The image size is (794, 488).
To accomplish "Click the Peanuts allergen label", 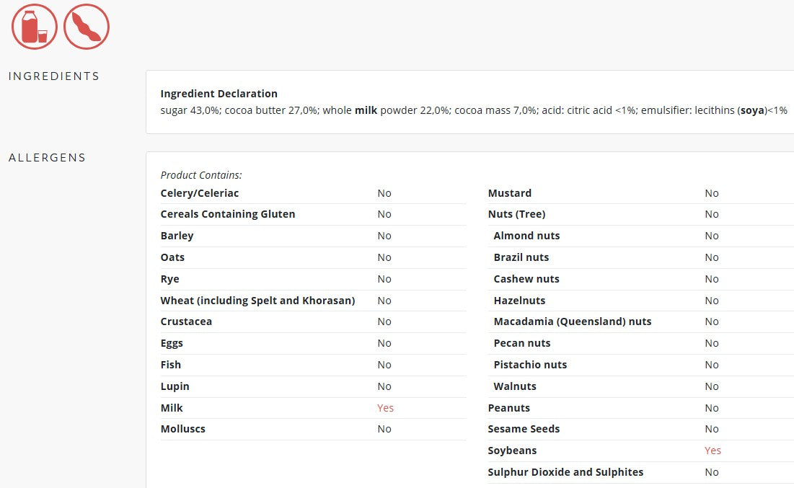I will click(508, 408).
